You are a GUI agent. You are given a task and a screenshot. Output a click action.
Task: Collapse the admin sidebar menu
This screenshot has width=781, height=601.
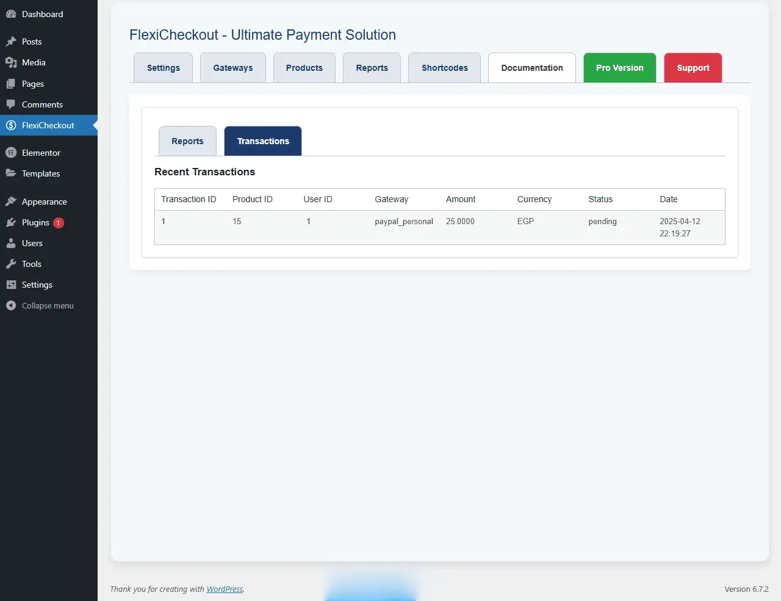click(49, 305)
